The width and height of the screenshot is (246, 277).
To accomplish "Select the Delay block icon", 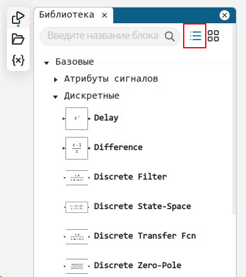I will (x=77, y=119).
